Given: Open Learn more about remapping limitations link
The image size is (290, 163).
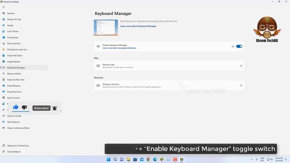Looking at the screenshot, I should (x=119, y=48).
